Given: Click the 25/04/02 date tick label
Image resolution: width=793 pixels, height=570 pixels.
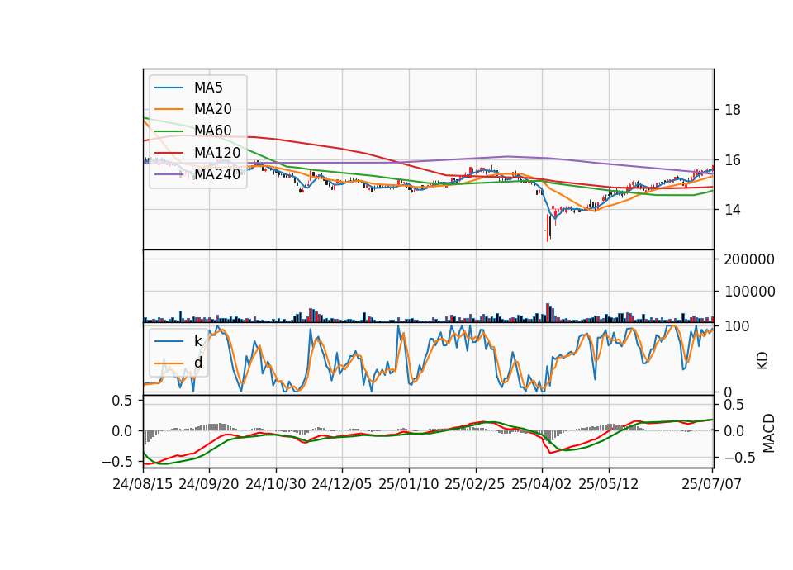Looking at the screenshot, I should pyautogui.click(x=542, y=484).
